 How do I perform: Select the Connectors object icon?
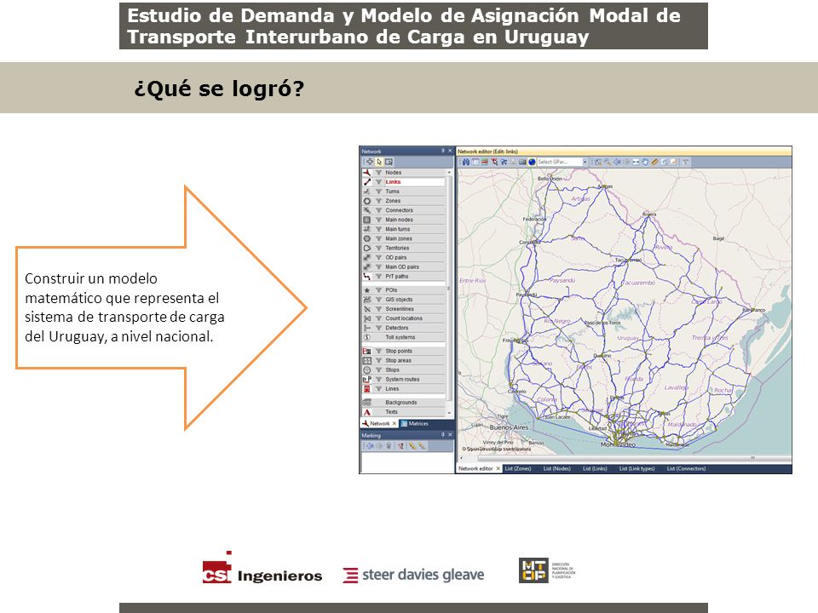click(366, 210)
